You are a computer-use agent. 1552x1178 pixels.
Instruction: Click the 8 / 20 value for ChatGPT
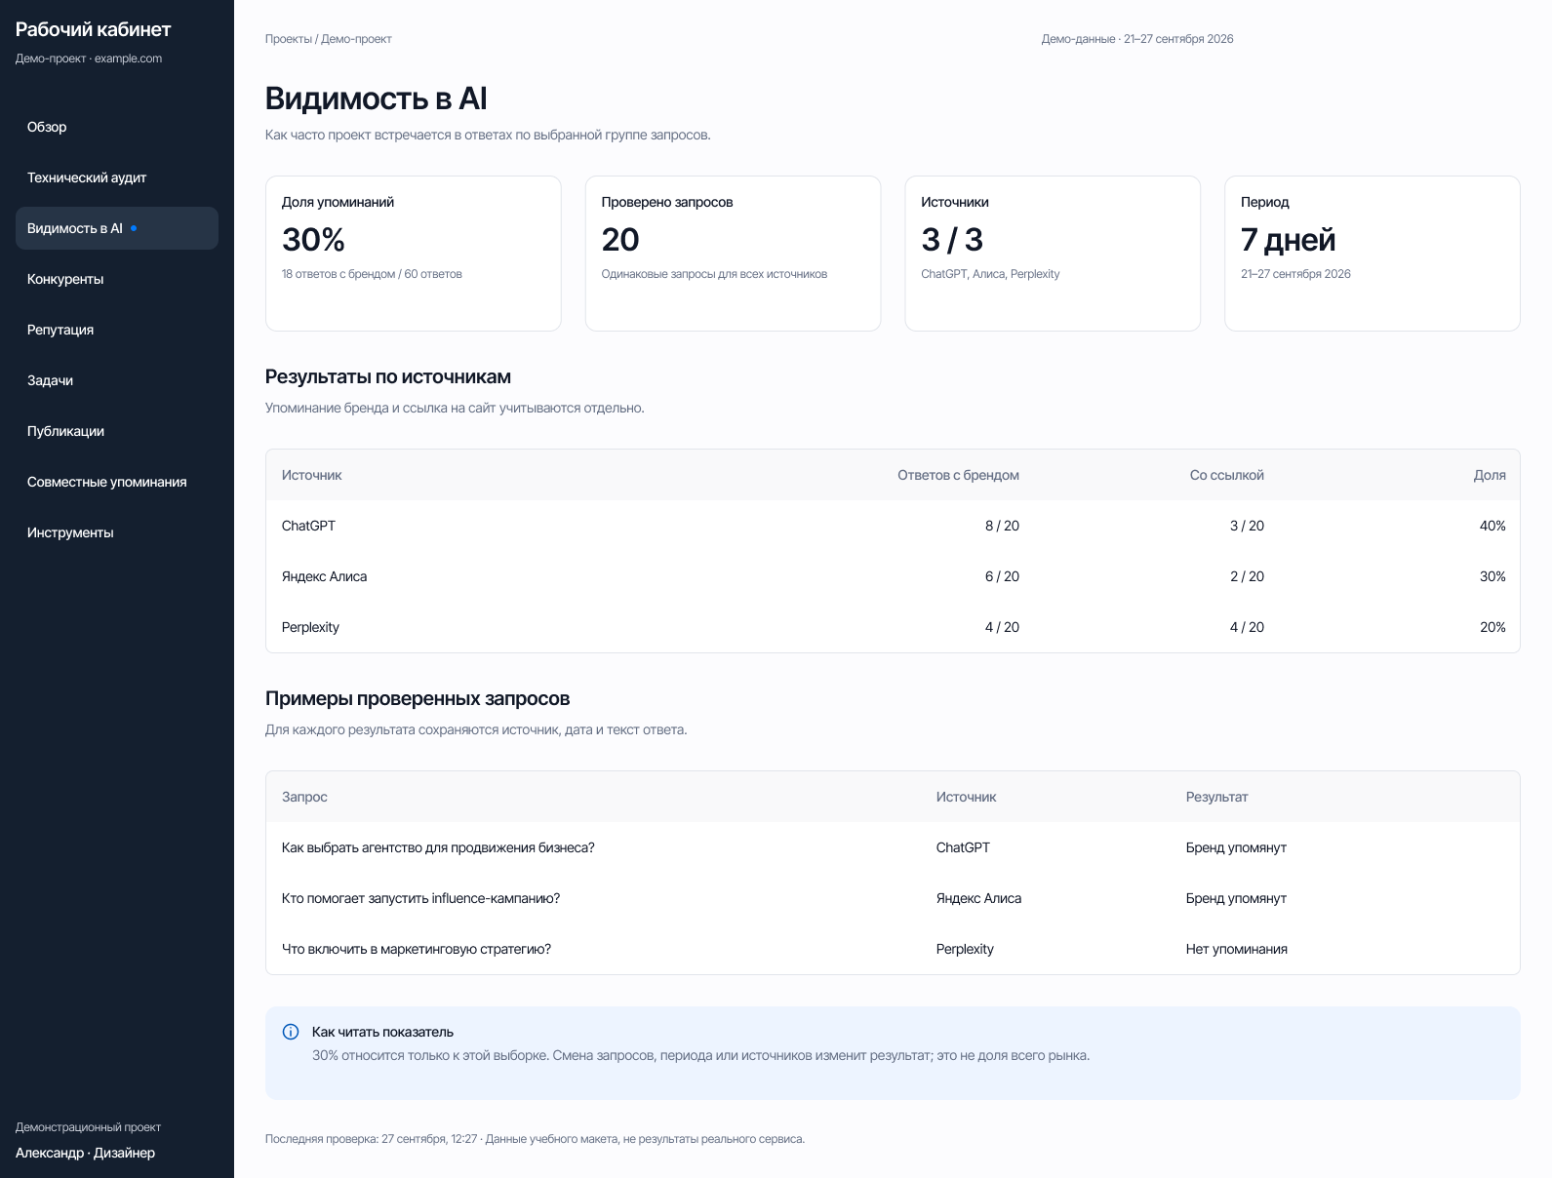coord(1002,526)
